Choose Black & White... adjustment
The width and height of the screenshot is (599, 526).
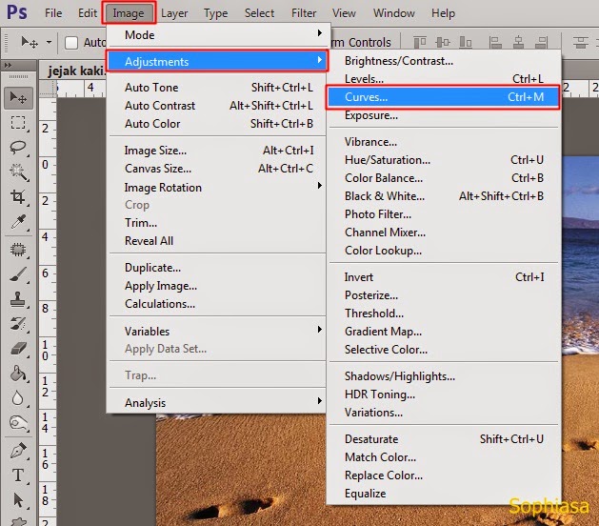[x=443, y=196]
